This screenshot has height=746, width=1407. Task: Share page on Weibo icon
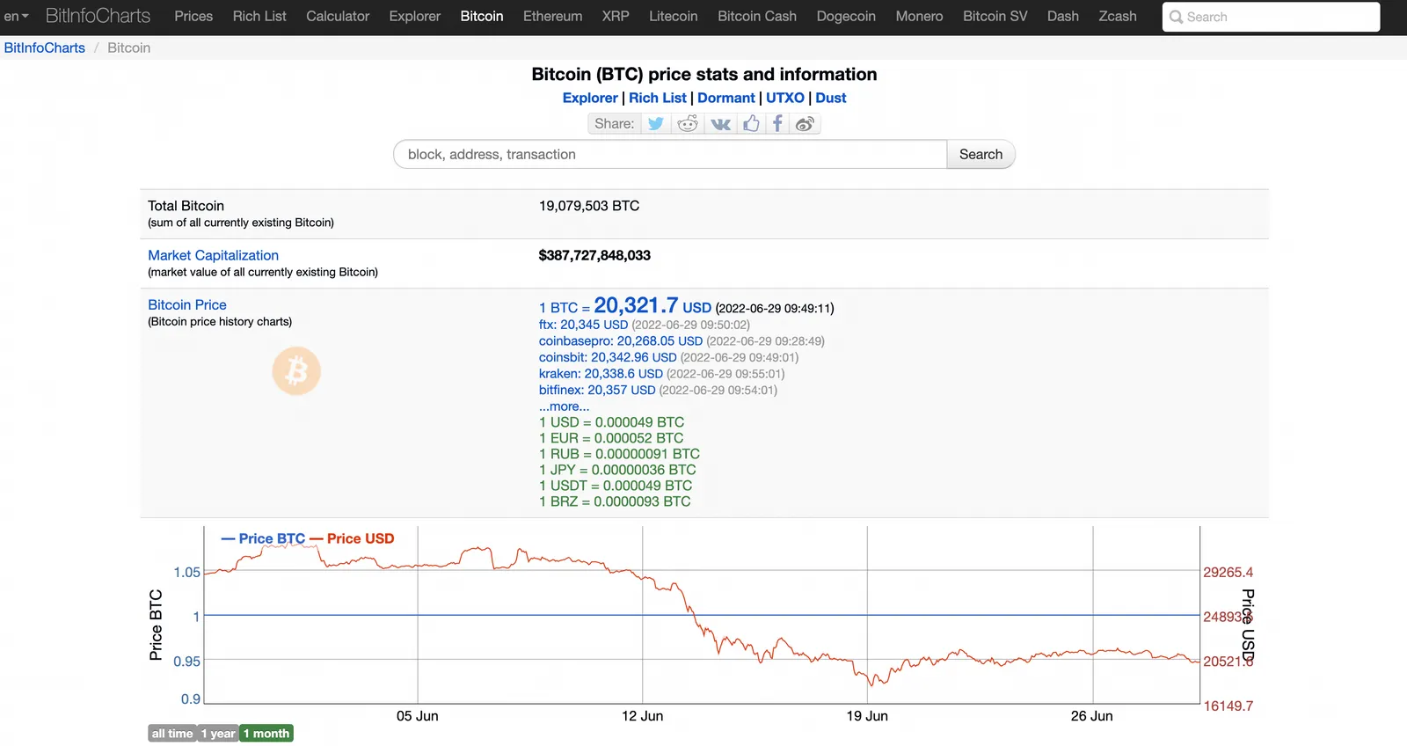point(805,124)
